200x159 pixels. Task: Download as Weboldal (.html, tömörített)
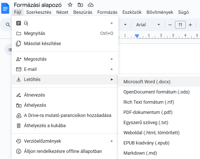[159, 132]
